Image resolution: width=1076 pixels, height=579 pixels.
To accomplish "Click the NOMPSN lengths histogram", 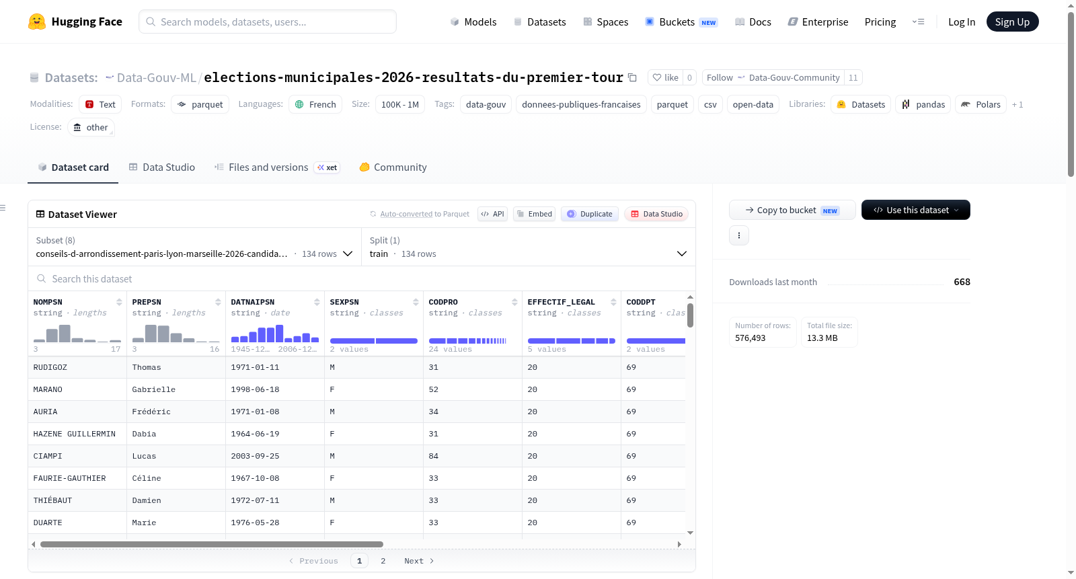I will point(77,334).
